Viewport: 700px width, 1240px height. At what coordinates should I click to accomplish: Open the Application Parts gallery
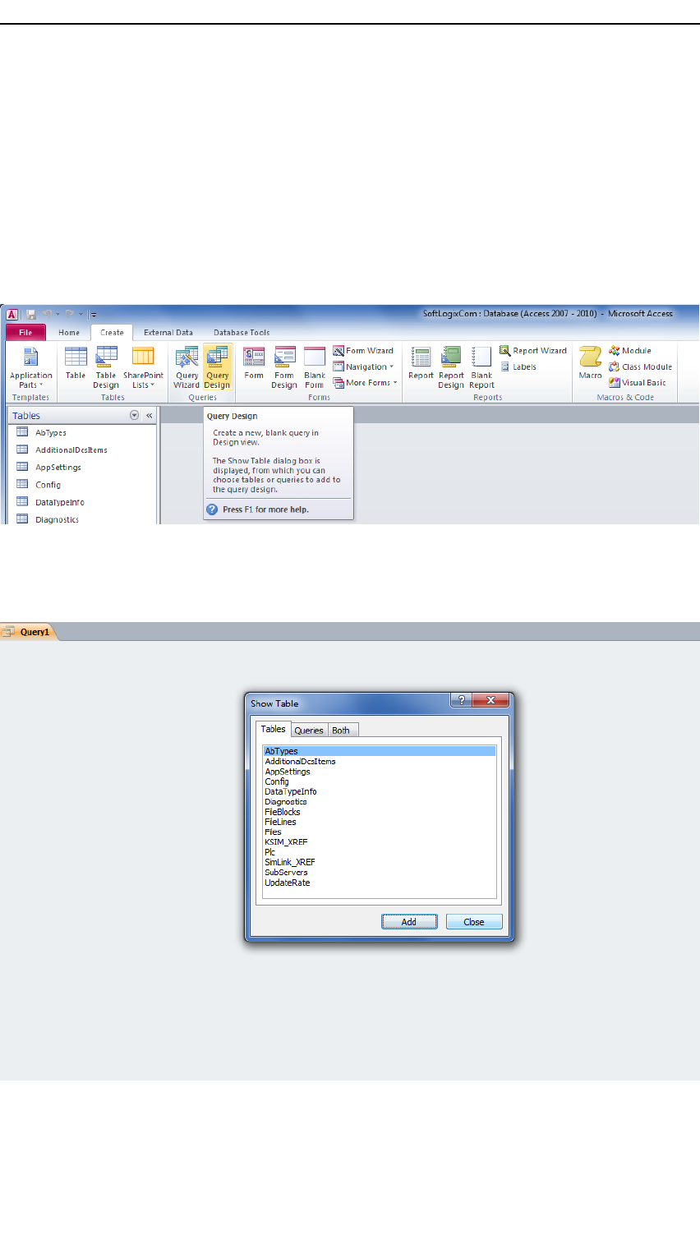pyautogui.click(x=30, y=367)
